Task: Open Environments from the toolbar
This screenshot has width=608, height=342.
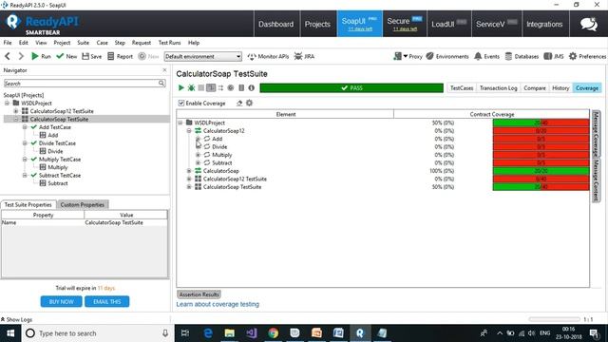Action: pos(447,56)
